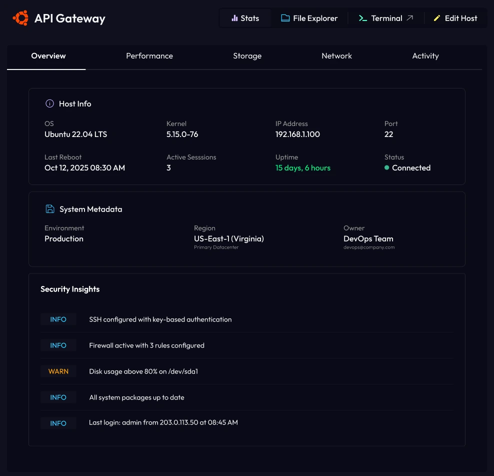Click the Port field label
494x476 pixels.
pos(391,123)
